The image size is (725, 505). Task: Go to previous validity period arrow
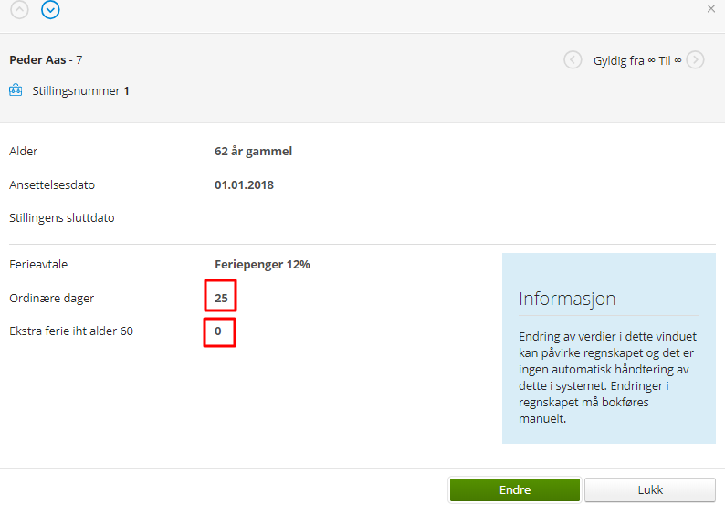click(573, 60)
